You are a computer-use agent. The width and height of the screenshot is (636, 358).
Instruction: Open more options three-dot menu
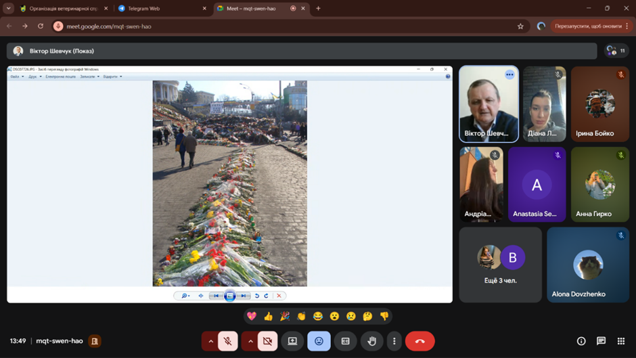click(394, 341)
